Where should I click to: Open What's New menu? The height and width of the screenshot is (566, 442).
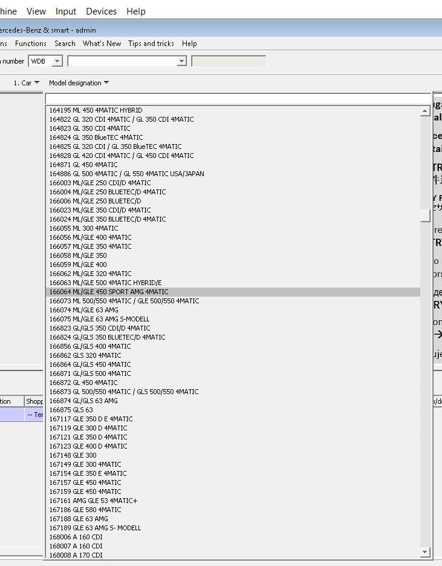pyautogui.click(x=102, y=44)
